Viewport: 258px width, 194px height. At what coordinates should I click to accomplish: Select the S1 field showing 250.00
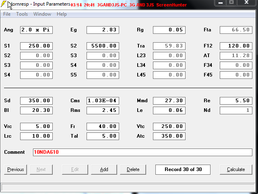(x=36, y=46)
